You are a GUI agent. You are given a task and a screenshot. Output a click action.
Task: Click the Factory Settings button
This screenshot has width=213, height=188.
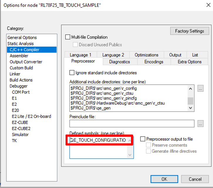click(x=189, y=31)
